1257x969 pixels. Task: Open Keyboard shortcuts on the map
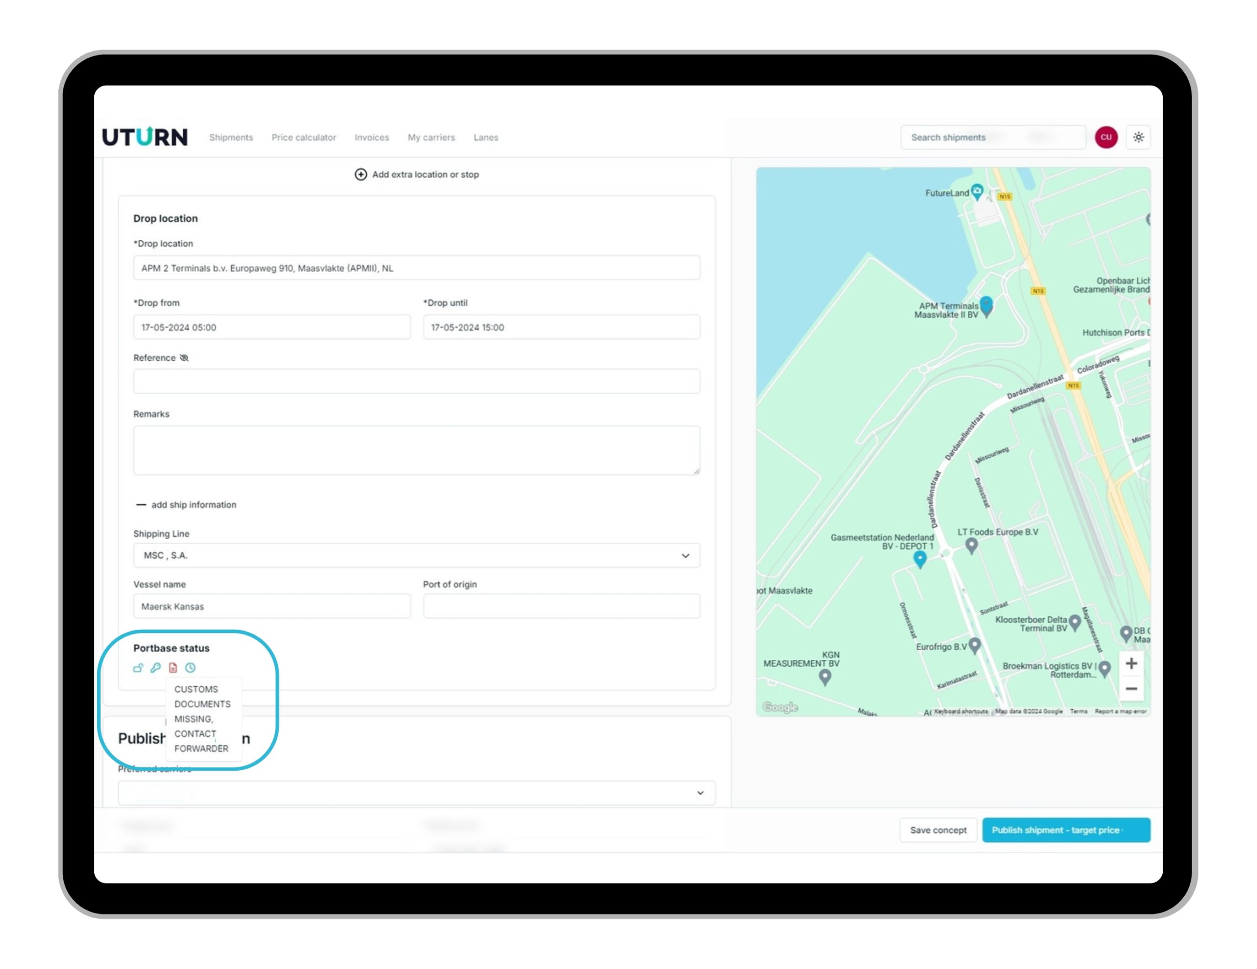(x=960, y=711)
